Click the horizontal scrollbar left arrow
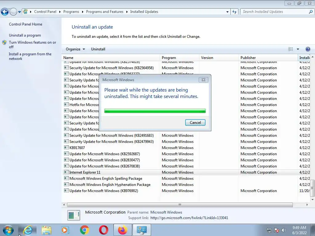The image size is (315, 236). [x=64, y=205]
